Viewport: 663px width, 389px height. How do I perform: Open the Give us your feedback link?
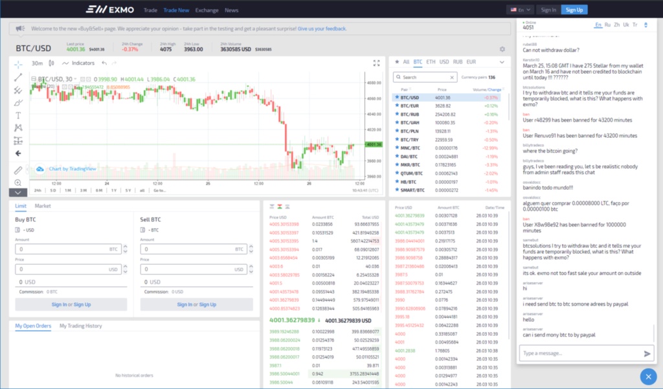(x=322, y=28)
